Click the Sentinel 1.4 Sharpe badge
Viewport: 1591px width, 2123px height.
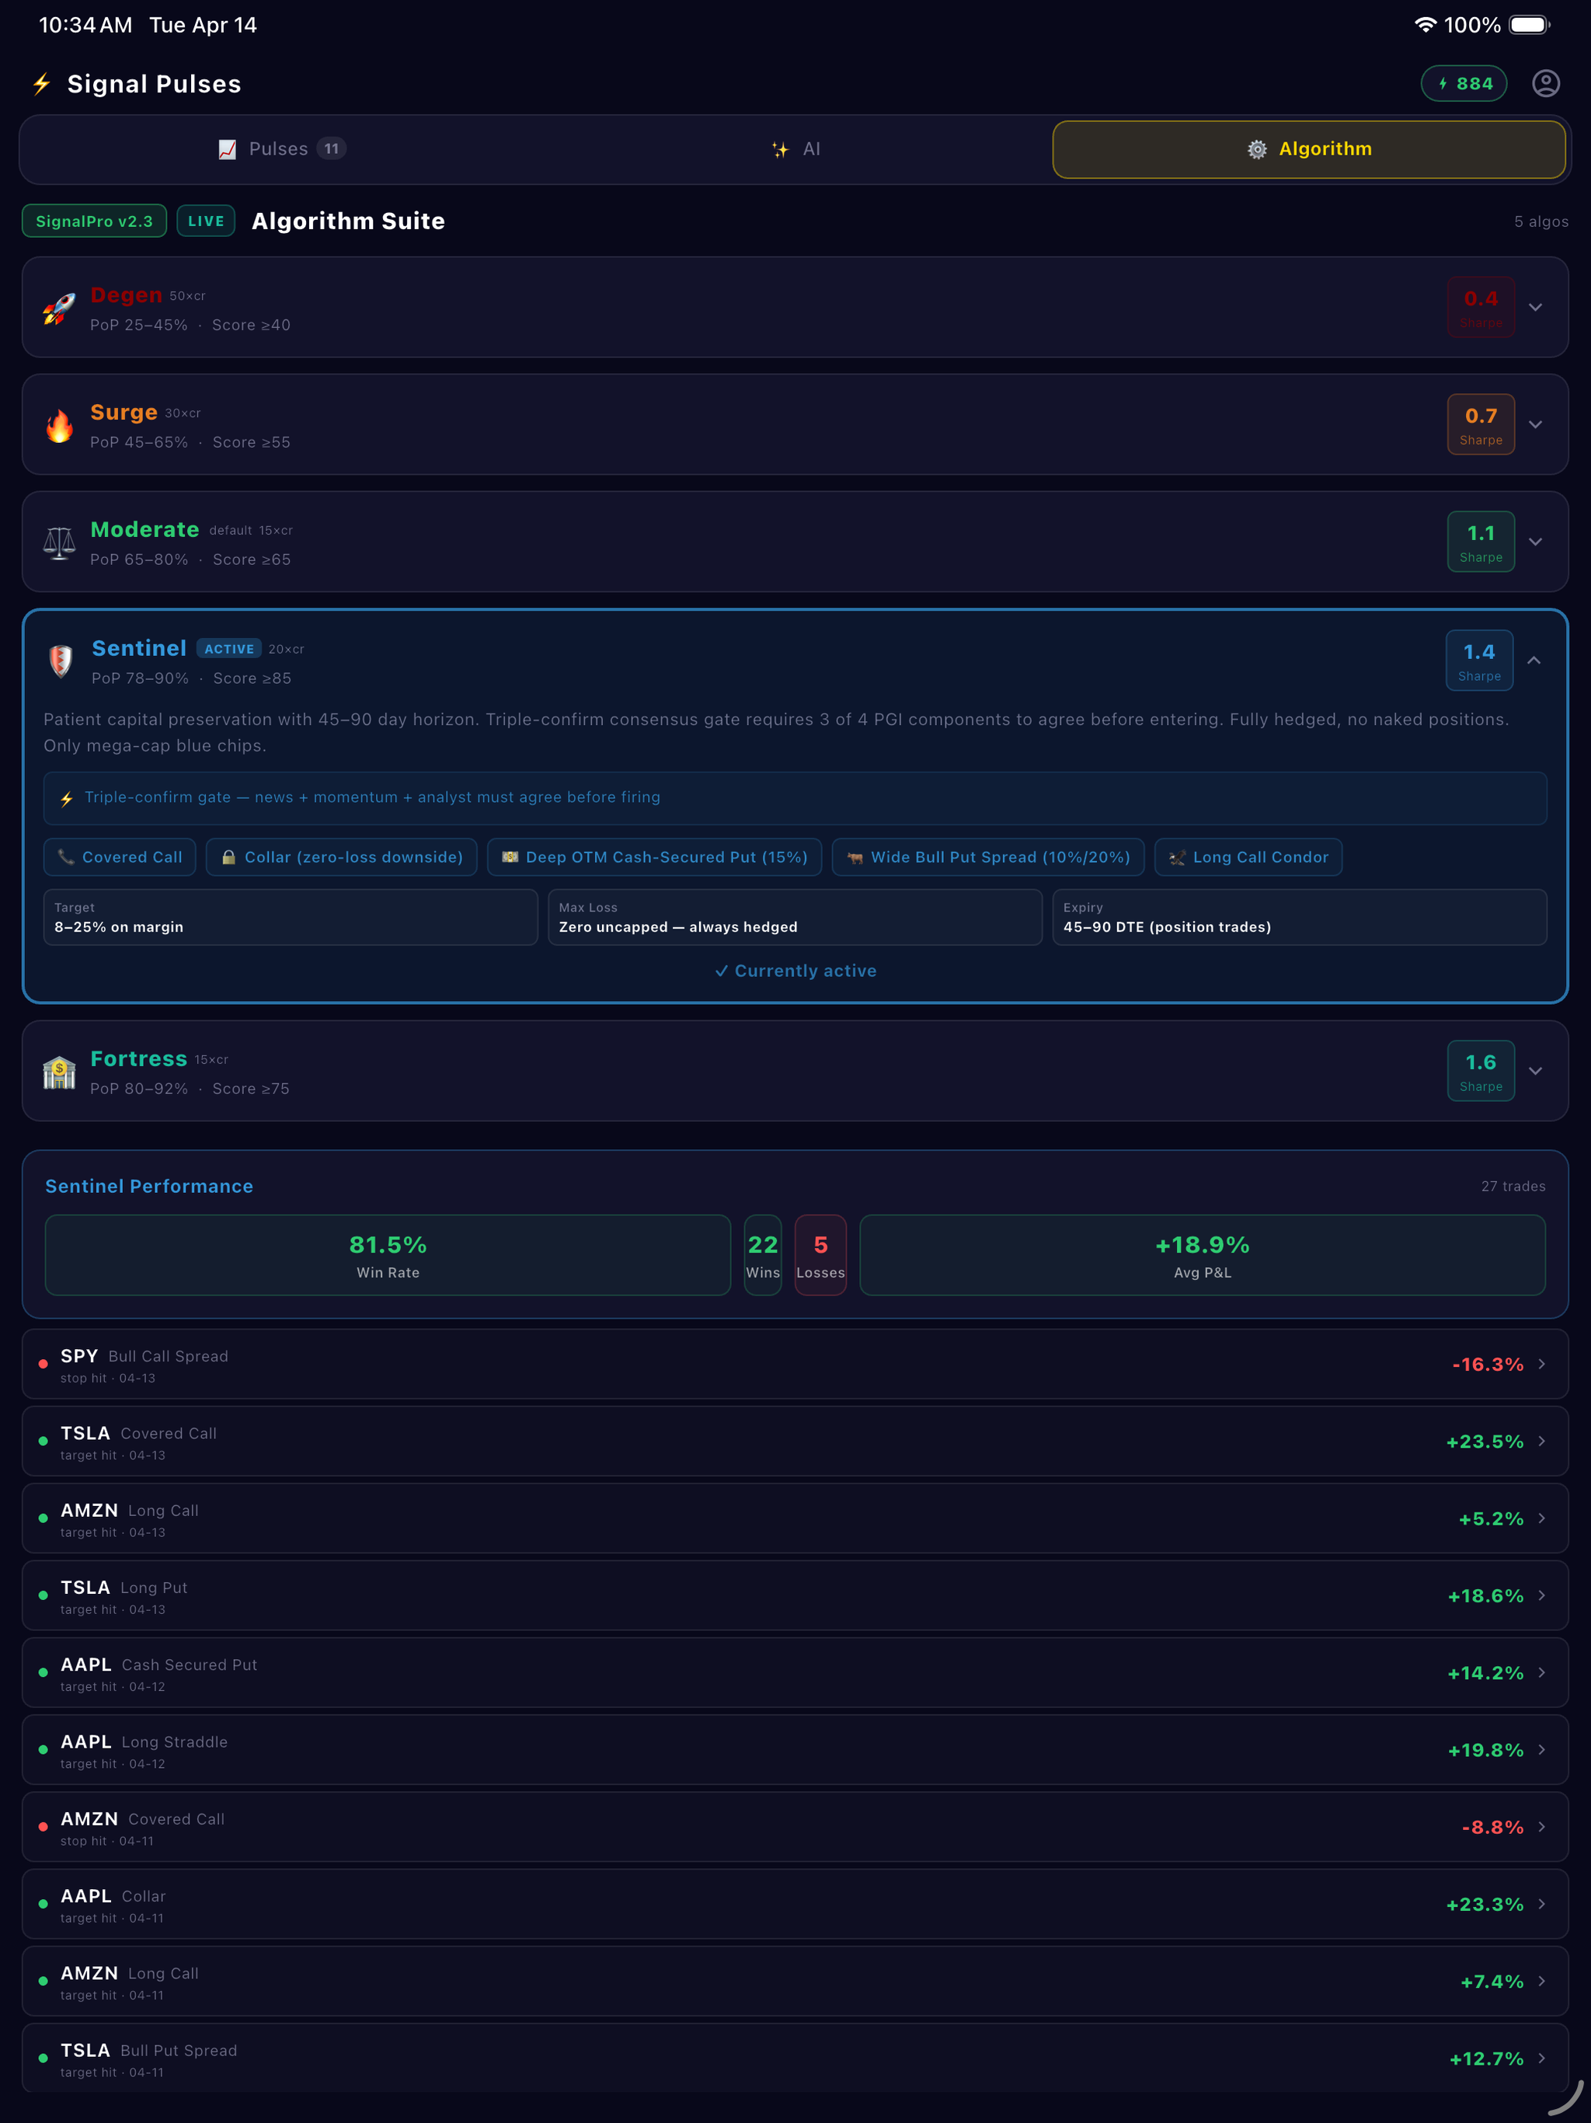(1480, 661)
